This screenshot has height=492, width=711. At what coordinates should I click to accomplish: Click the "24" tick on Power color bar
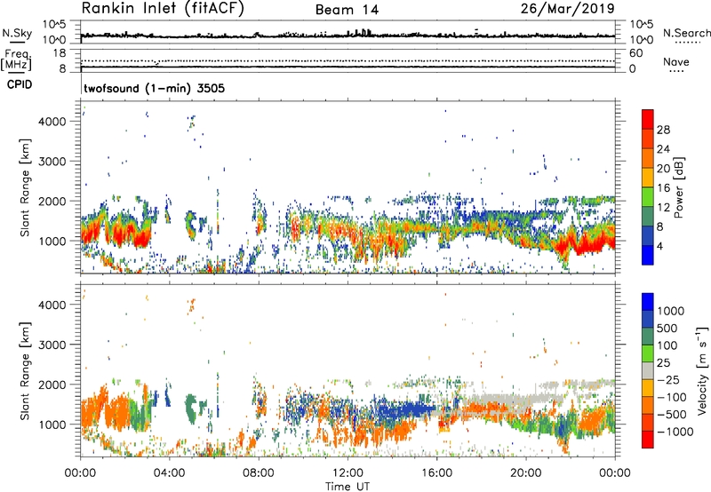tap(663, 149)
